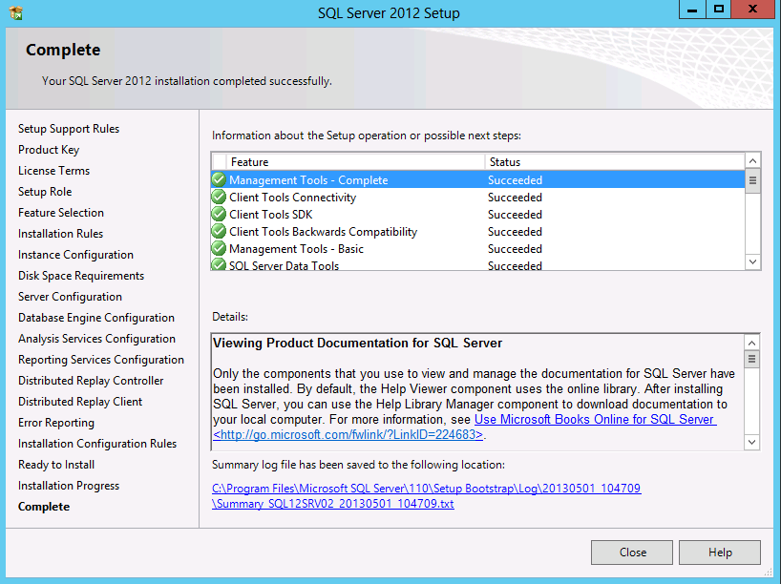The height and width of the screenshot is (584, 781).
Task: Click Database Engine Configuration step in sidebar
Action: coord(96,317)
